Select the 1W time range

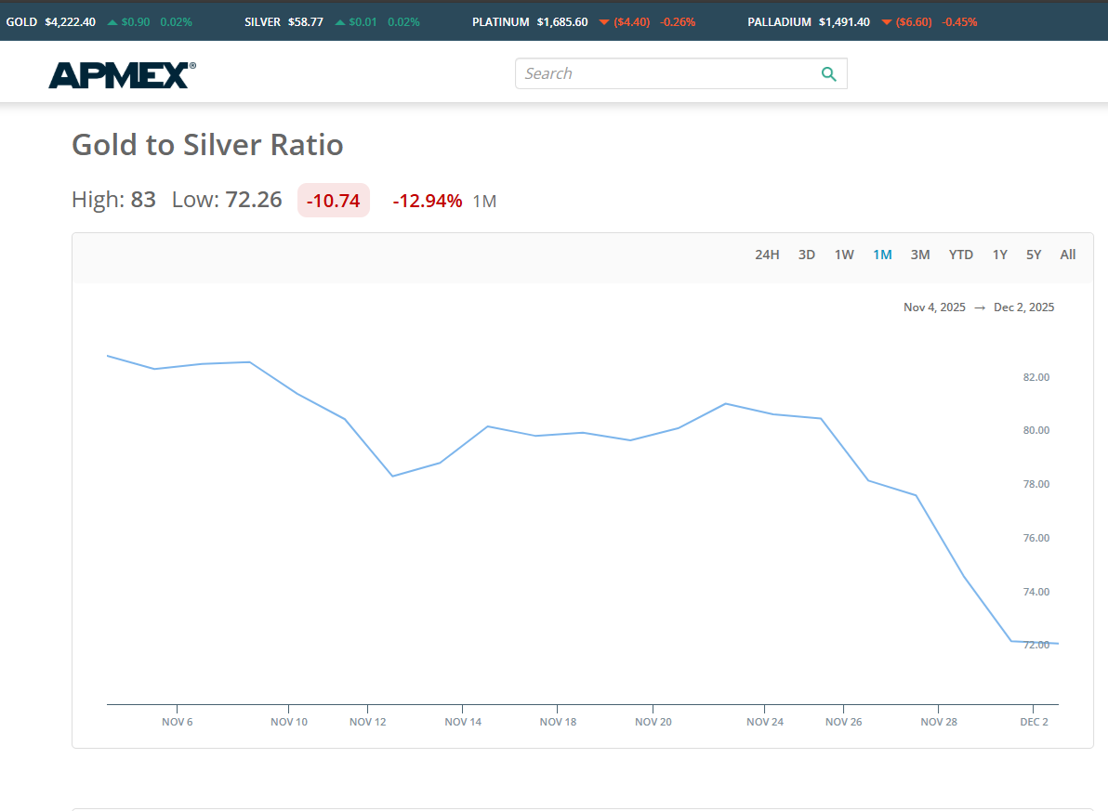(844, 255)
